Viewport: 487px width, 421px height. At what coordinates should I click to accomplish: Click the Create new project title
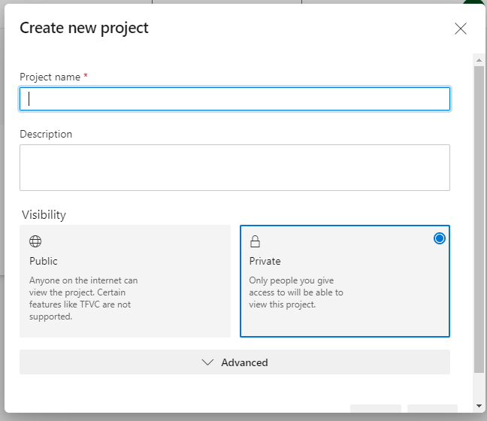(84, 29)
